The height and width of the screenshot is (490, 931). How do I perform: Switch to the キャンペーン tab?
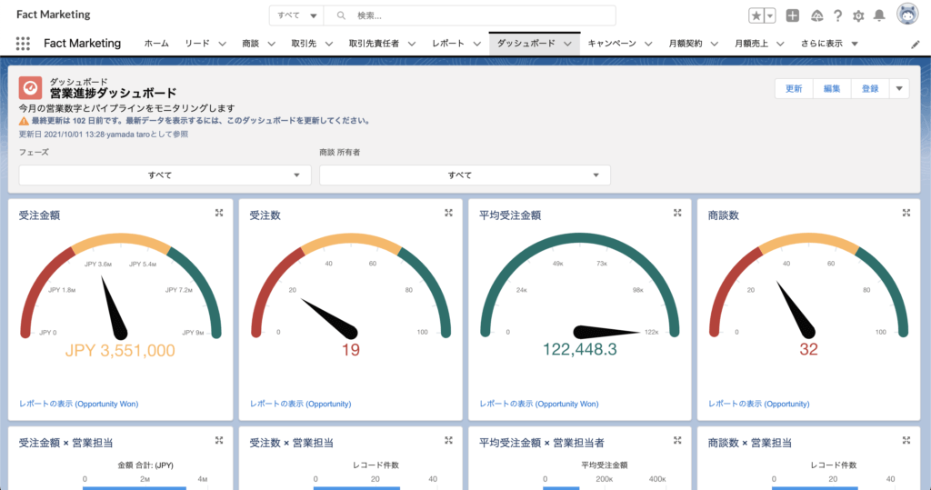tap(612, 44)
